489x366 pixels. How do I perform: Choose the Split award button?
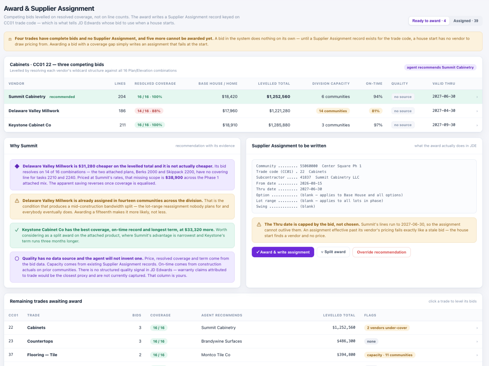tap(333, 252)
